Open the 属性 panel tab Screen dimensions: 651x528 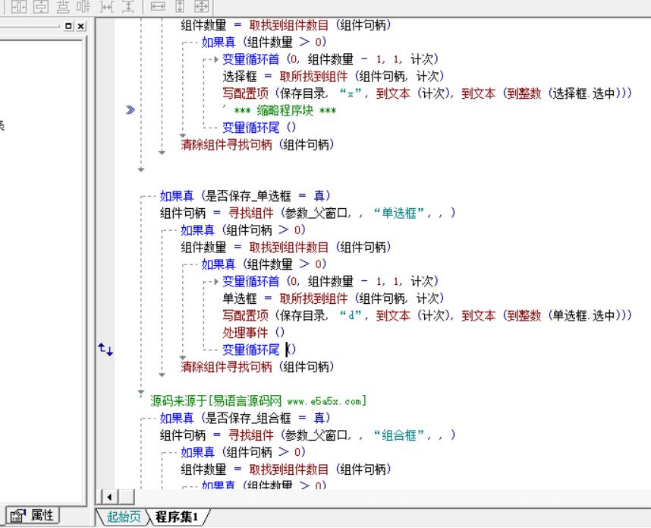(x=33, y=516)
